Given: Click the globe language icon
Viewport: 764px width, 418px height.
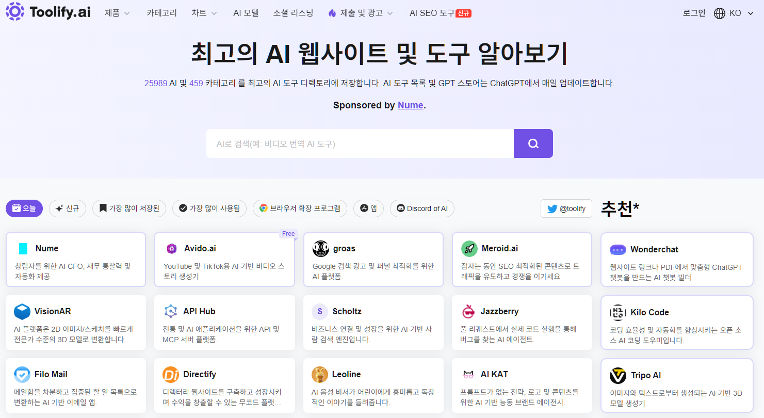Looking at the screenshot, I should tap(720, 13).
